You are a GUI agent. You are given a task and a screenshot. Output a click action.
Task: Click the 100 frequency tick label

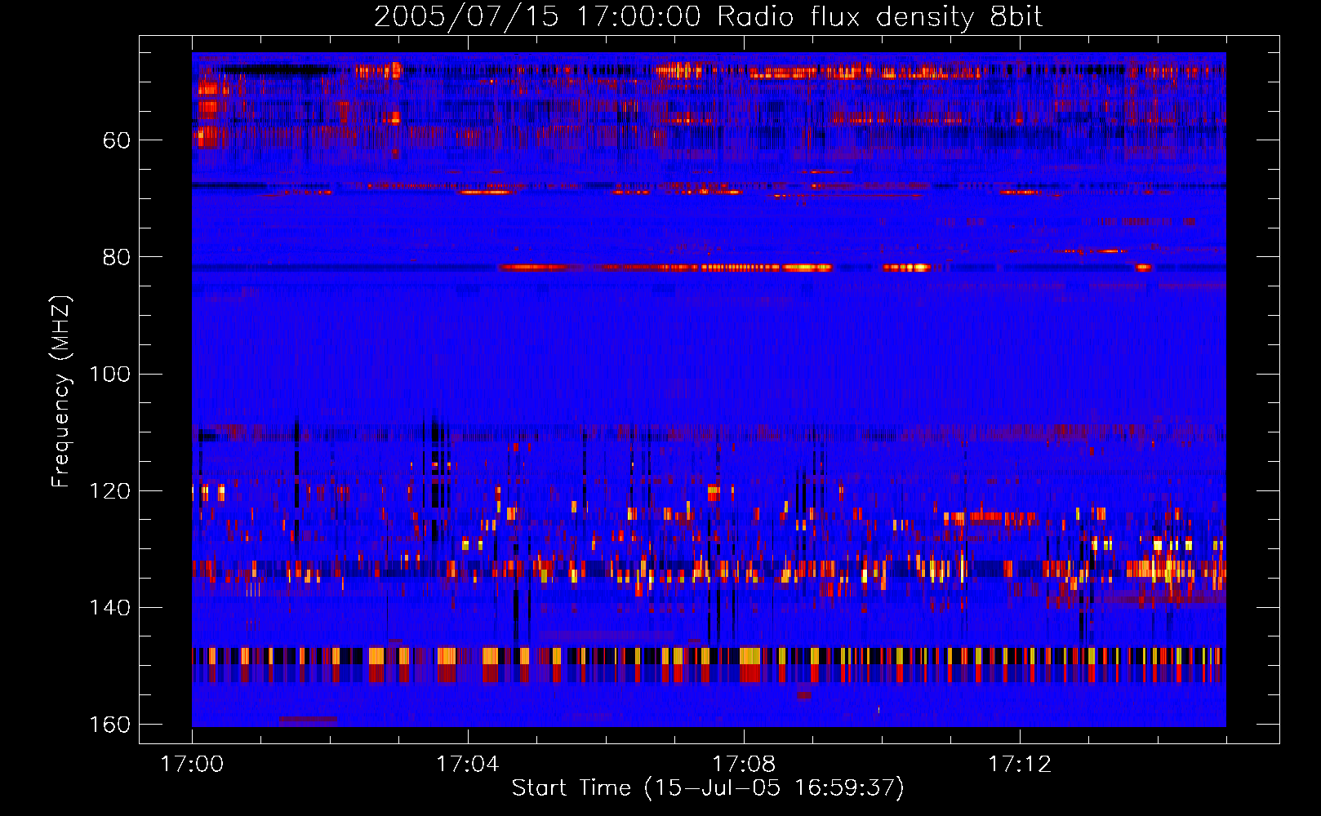coord(109,374)
